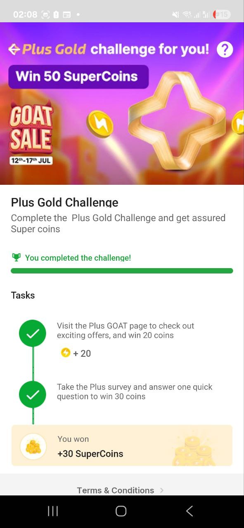Tap the lightning SuperCoin icon beside +20
244x528 pixels.
65,353
